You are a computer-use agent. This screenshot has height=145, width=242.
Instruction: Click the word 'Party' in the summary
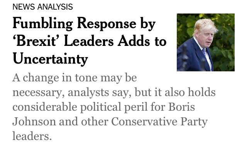pyautogui.click(x=194, y=122)
